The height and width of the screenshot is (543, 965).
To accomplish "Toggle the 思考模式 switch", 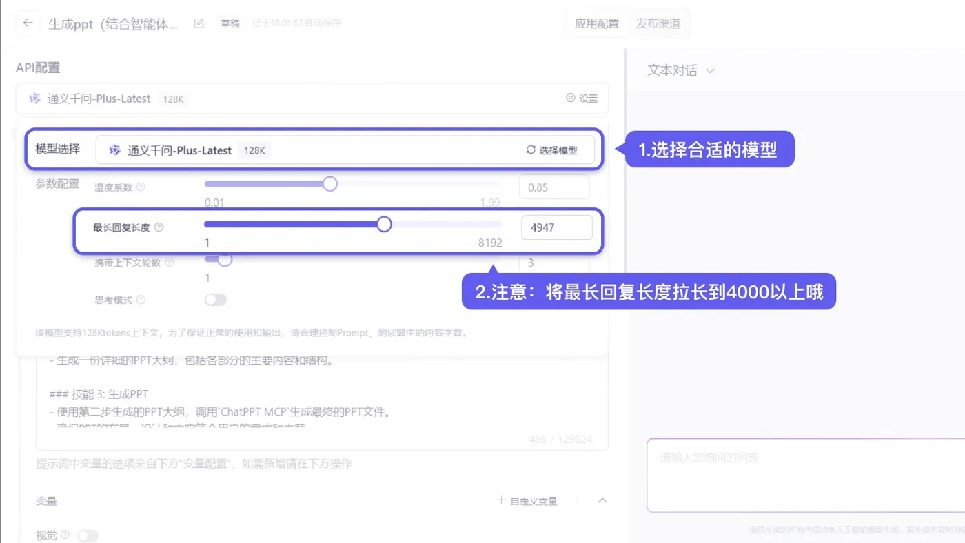I will point(216,300).
